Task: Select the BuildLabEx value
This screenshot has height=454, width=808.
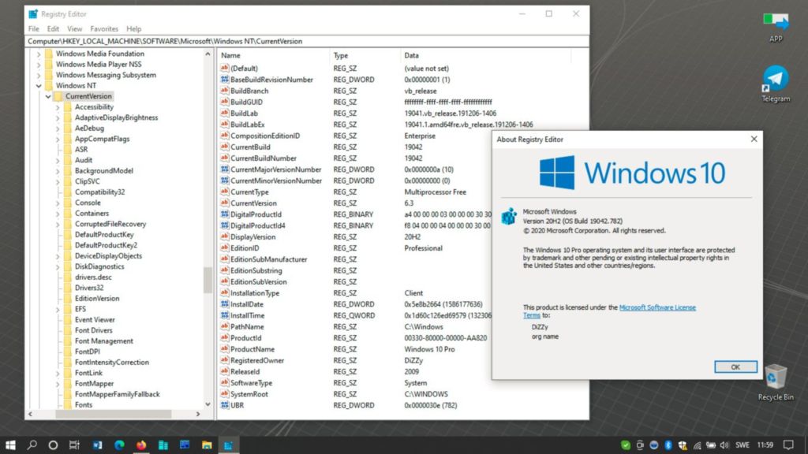Action: 247,125
